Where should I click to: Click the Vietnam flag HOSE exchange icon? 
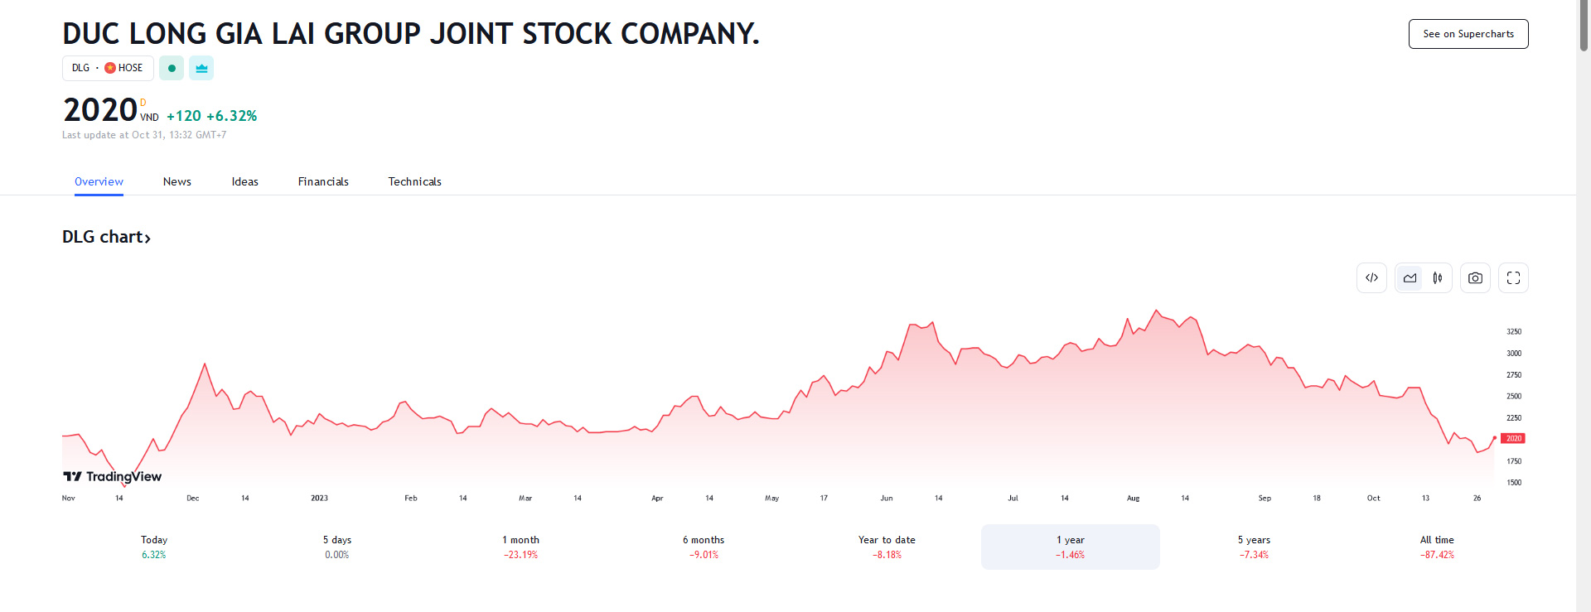110,68
